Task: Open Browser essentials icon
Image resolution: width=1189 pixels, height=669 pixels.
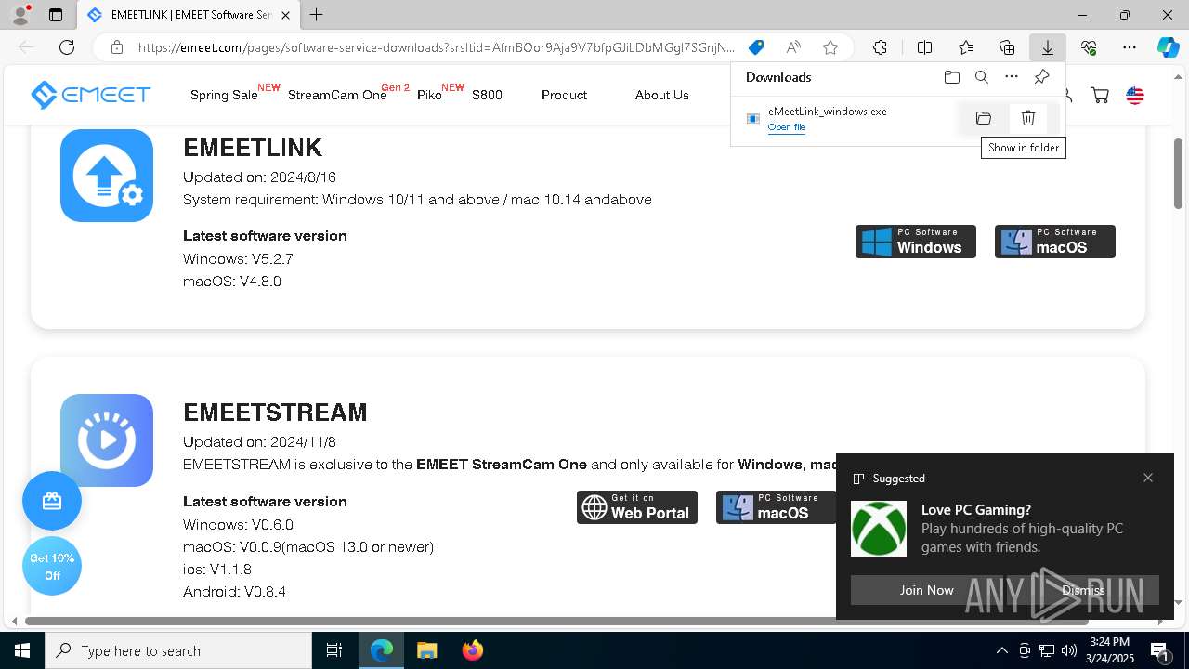Action: point(1089,47)
